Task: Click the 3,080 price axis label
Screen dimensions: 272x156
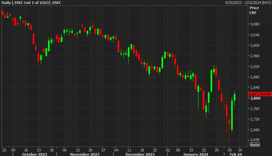Action: [255, 24]
